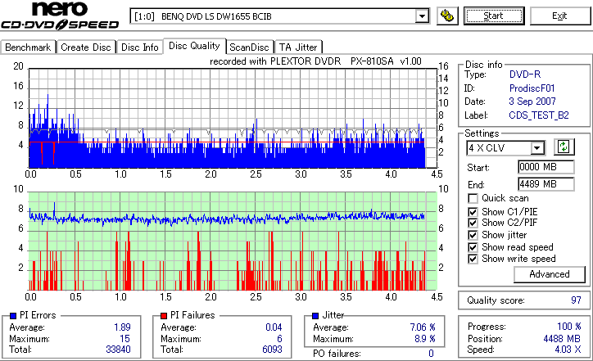This screenshot has width=593, height=361.
Task: Click the drive options icon beside Start
Action: pyautogui.click(x=447, y=16)
